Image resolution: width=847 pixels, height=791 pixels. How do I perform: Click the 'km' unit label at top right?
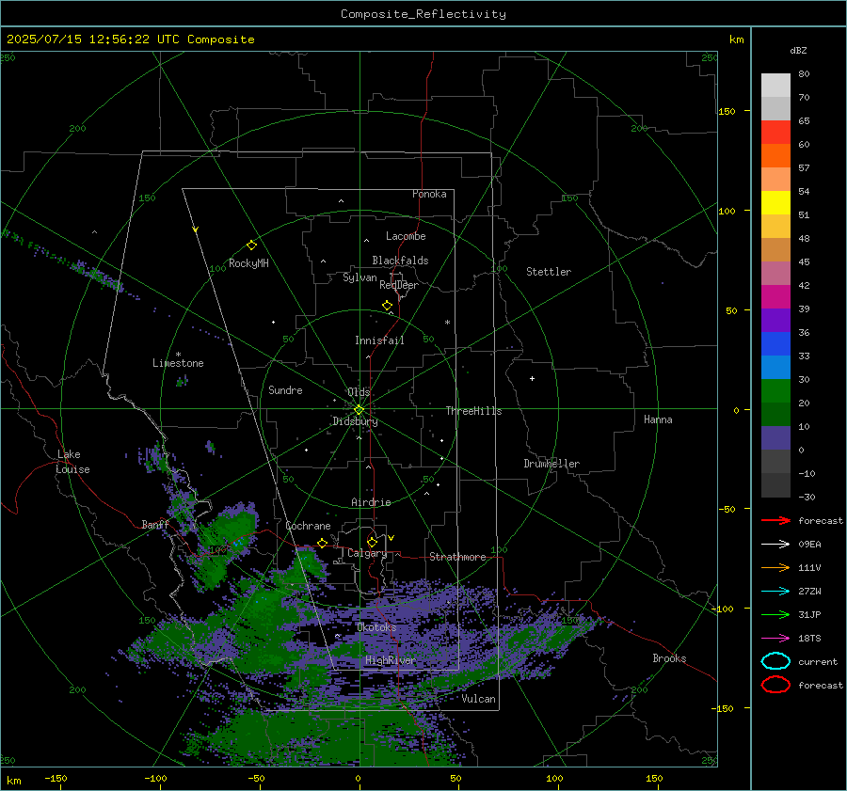click(736, 40)
